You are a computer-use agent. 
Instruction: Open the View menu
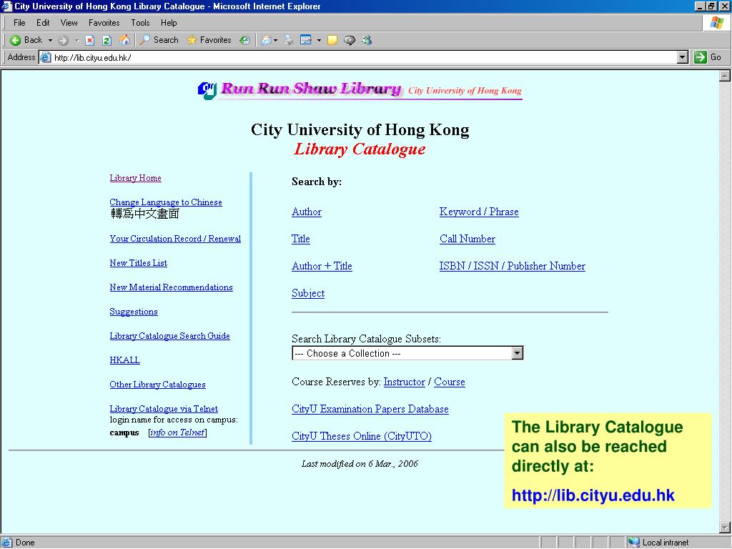[x=69, y=22]
